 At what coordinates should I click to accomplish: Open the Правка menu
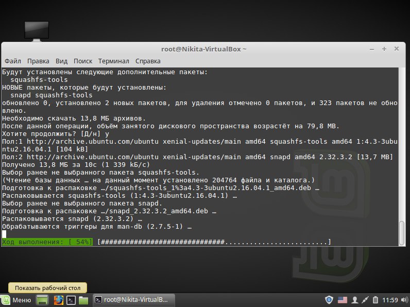point(38,61)
